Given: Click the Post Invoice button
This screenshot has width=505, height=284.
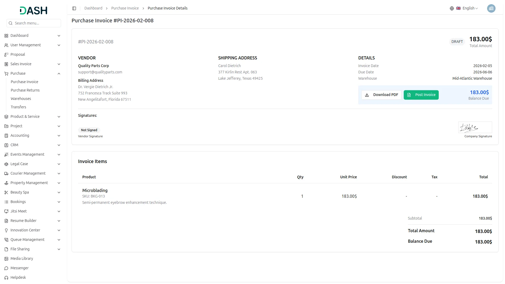Looking at the screenshot, I should 421,95.
